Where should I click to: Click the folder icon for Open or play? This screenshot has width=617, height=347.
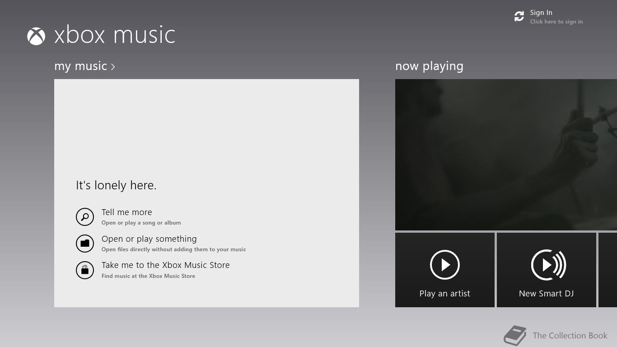click(x=85, y=244)
